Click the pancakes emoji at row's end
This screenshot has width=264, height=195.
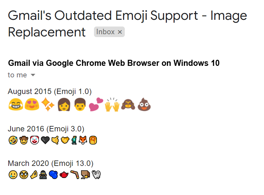click(93, 140)
